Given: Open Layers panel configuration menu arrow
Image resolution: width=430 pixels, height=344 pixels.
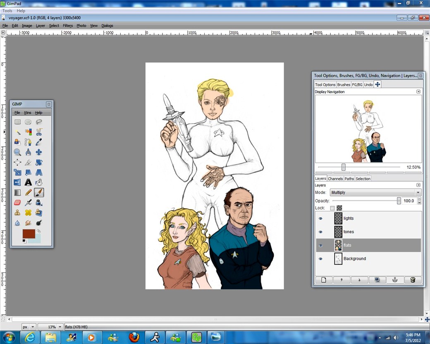Looking at the screenshot, I should coord(418,185).
